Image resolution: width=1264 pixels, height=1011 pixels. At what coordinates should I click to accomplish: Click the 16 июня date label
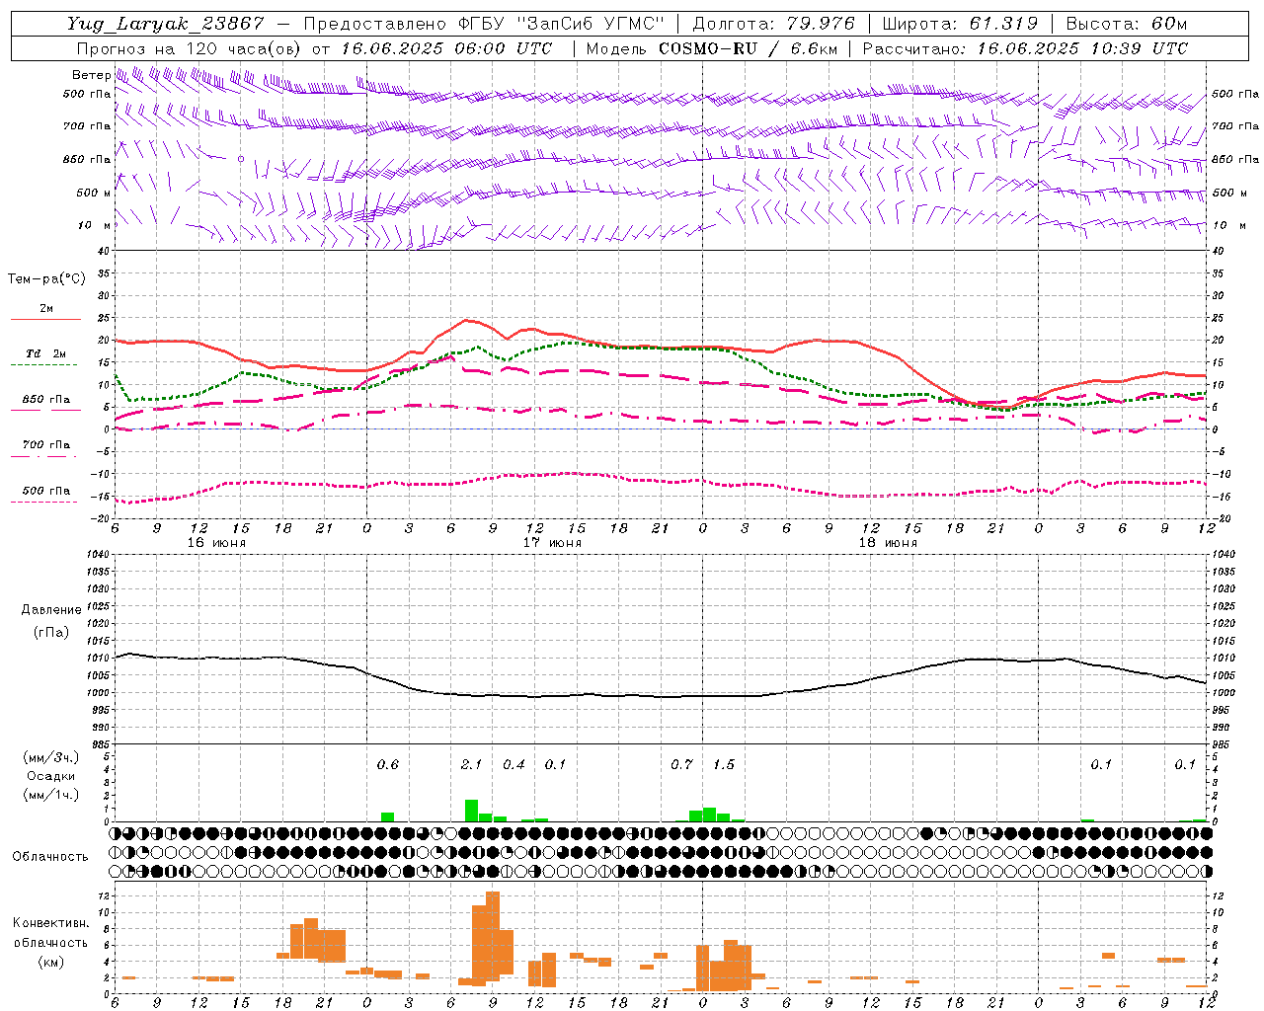[216, 543]
